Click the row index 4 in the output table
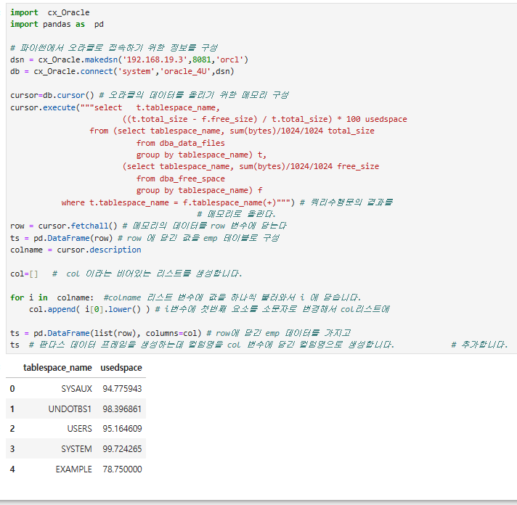Screen dimensions: 517x505 (12, 469)
